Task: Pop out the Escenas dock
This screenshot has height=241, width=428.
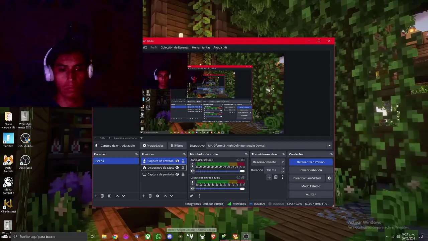Action: (x=136, y=154)
